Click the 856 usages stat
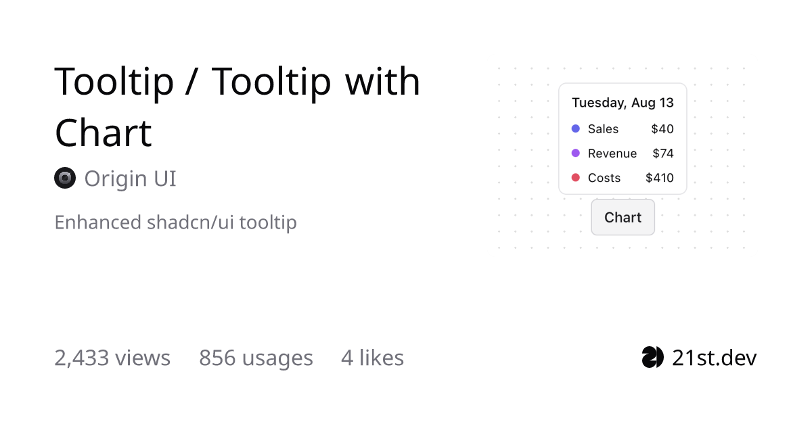The height and width of the screenshot is (426, 812). click(256, 358)
